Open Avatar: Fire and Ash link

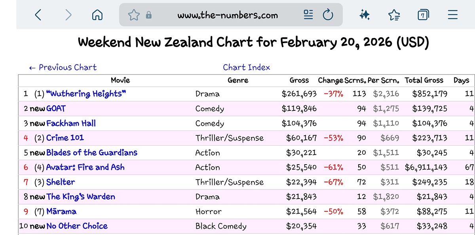85,167
